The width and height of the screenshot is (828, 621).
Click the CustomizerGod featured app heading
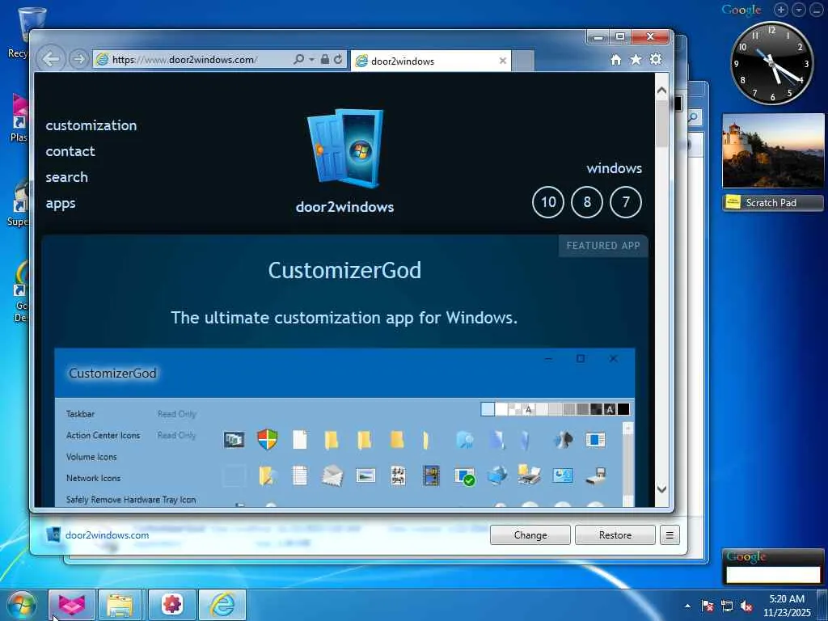(344, 270)
